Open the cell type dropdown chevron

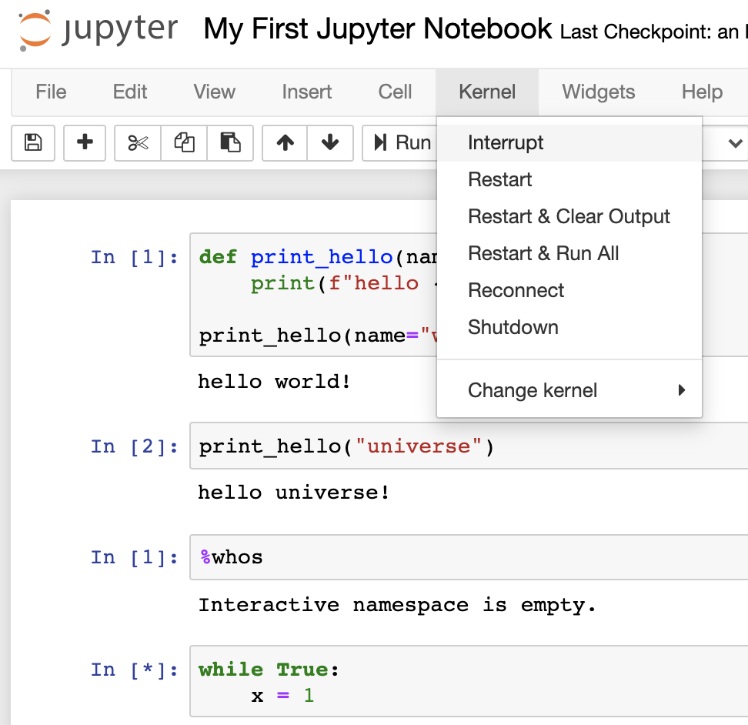(x=735, y=142)
